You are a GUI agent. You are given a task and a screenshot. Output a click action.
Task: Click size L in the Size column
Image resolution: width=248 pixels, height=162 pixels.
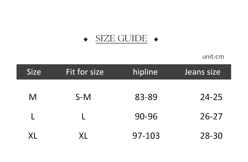click(x=33, y=117)
